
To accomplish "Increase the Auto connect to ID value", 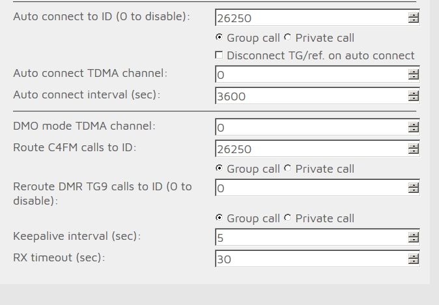I will pyautogui.click(x=413, y=15).
